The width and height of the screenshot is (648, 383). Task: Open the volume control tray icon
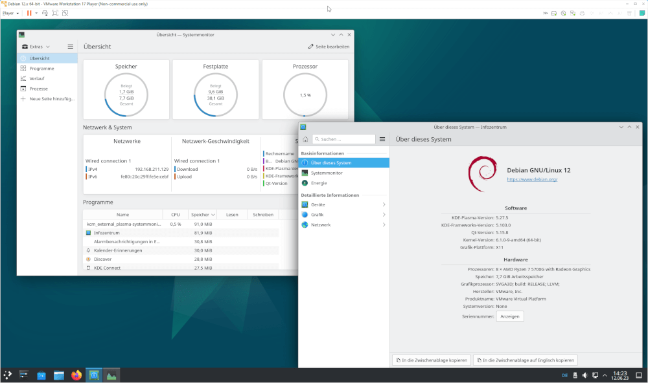click(x=584, y=376)
